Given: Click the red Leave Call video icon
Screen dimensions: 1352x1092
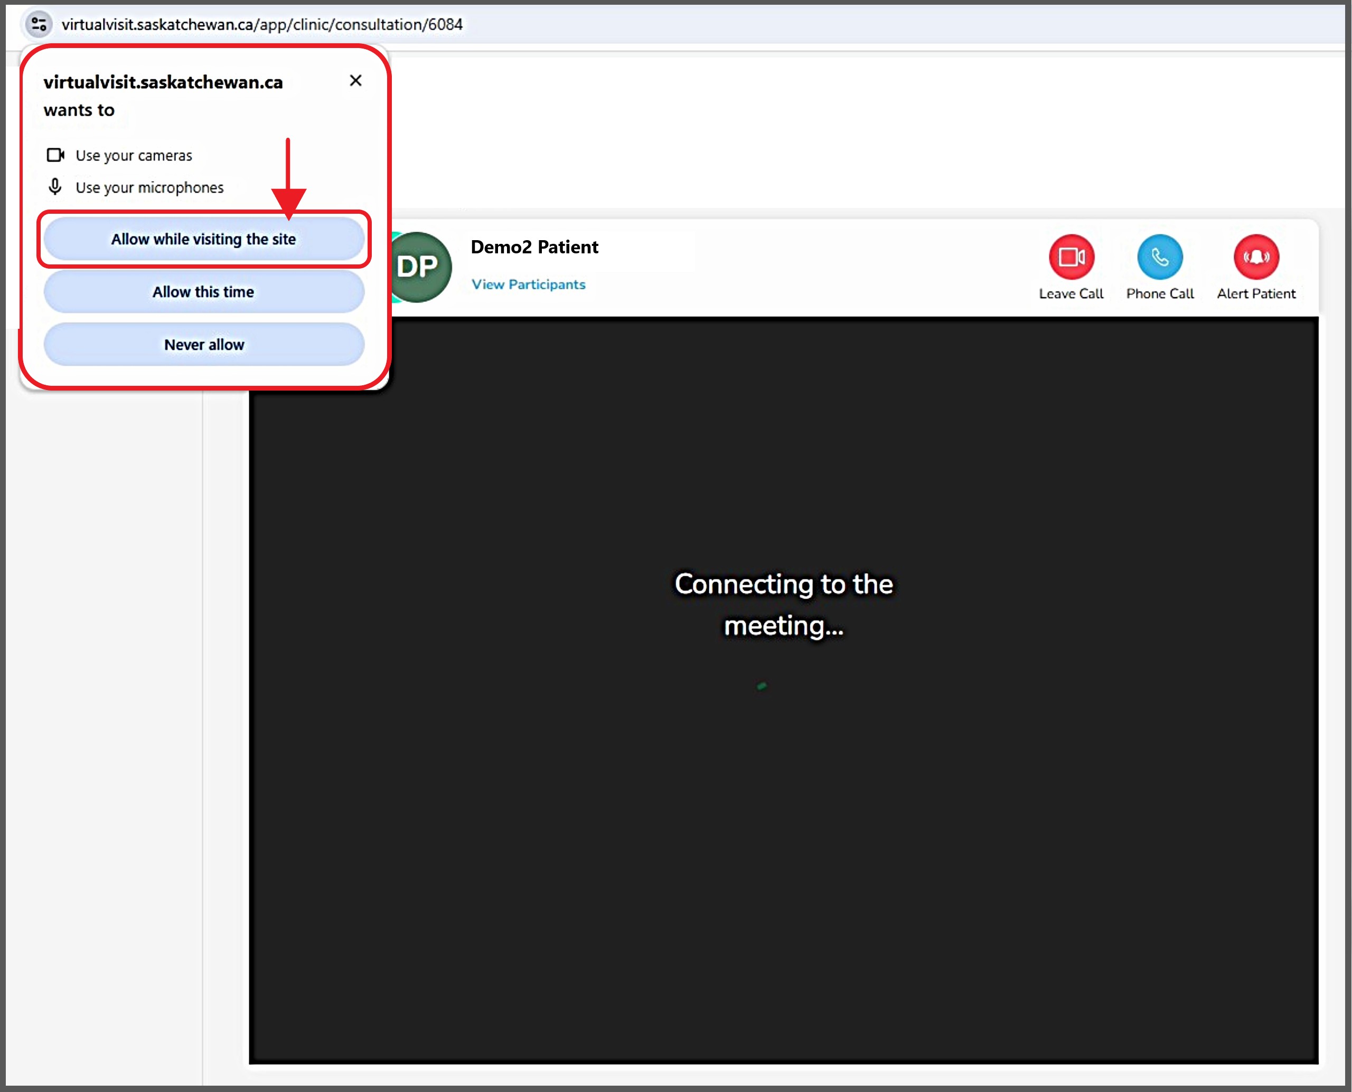Looking at the screenshot, I should click(x=1071, y=257).
